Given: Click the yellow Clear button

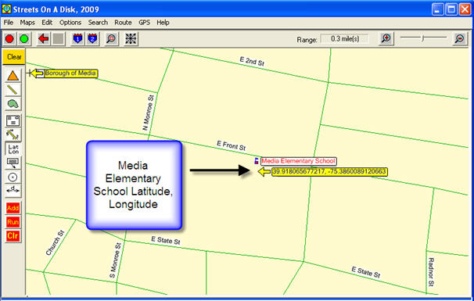Looking at the screenshot, I should (13, 57).
